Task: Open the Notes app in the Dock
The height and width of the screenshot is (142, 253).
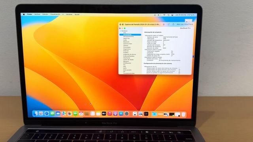Action: [x=98, y=114]
